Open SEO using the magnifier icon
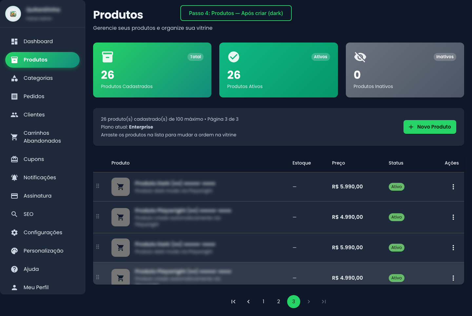 coord(14,214)
